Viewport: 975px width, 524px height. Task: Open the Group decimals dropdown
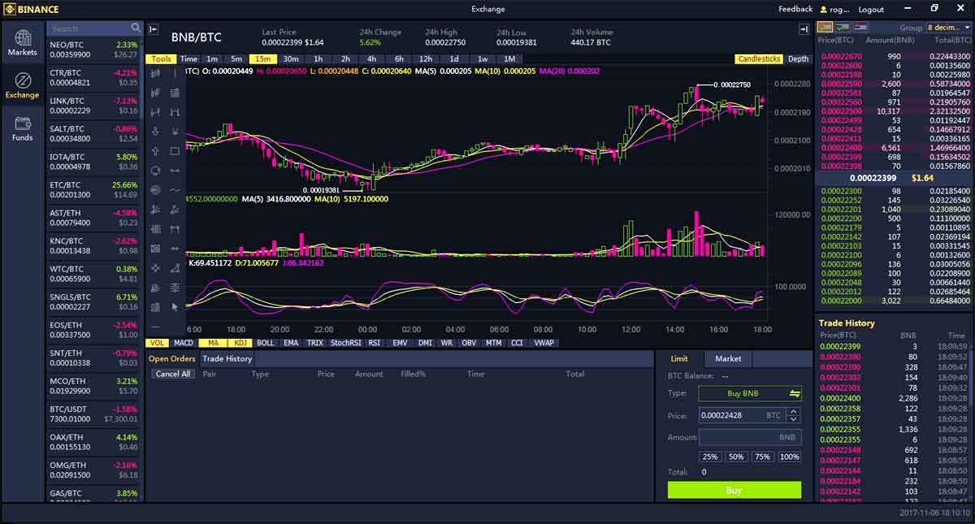pyautogui.click(x=948, y=27)
